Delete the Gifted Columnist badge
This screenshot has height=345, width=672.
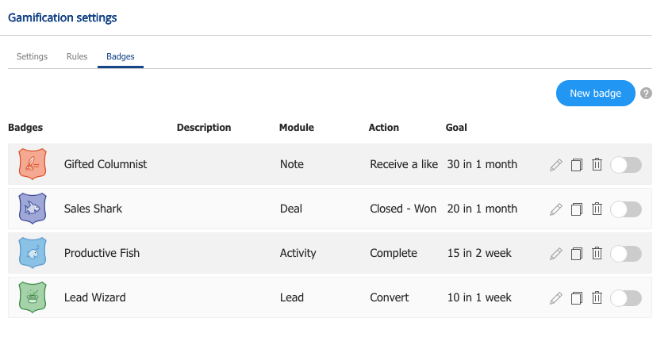[597, 165]
